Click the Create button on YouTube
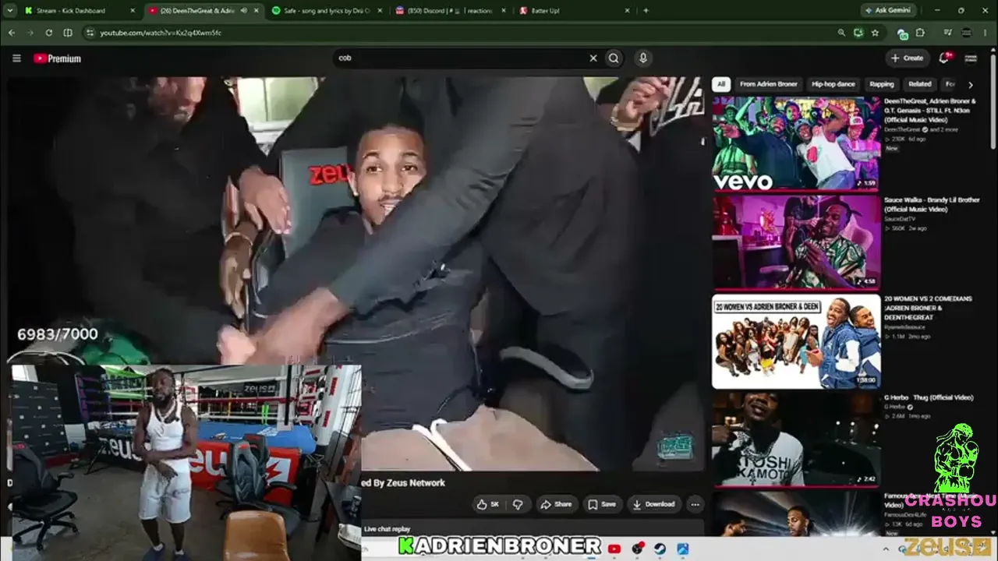Viewport: 998px width, 561px height. click(908, 58)
